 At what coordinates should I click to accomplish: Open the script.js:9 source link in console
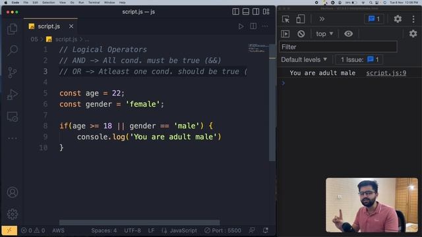(x=386, y=73)
